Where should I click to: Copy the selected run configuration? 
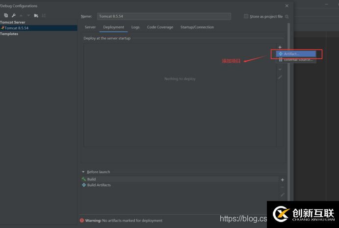pyautogui.click(x=6, y=15)
